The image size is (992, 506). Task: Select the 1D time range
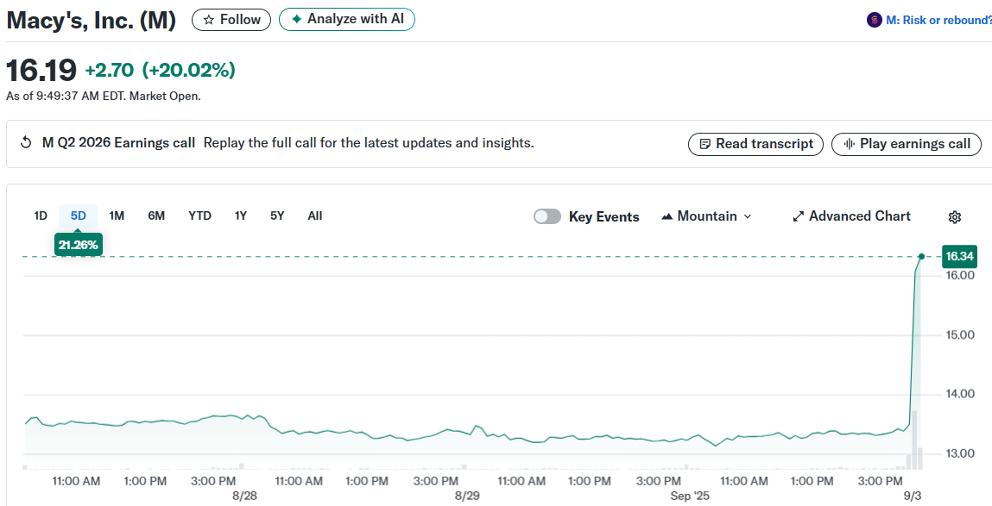coord(41,216)
